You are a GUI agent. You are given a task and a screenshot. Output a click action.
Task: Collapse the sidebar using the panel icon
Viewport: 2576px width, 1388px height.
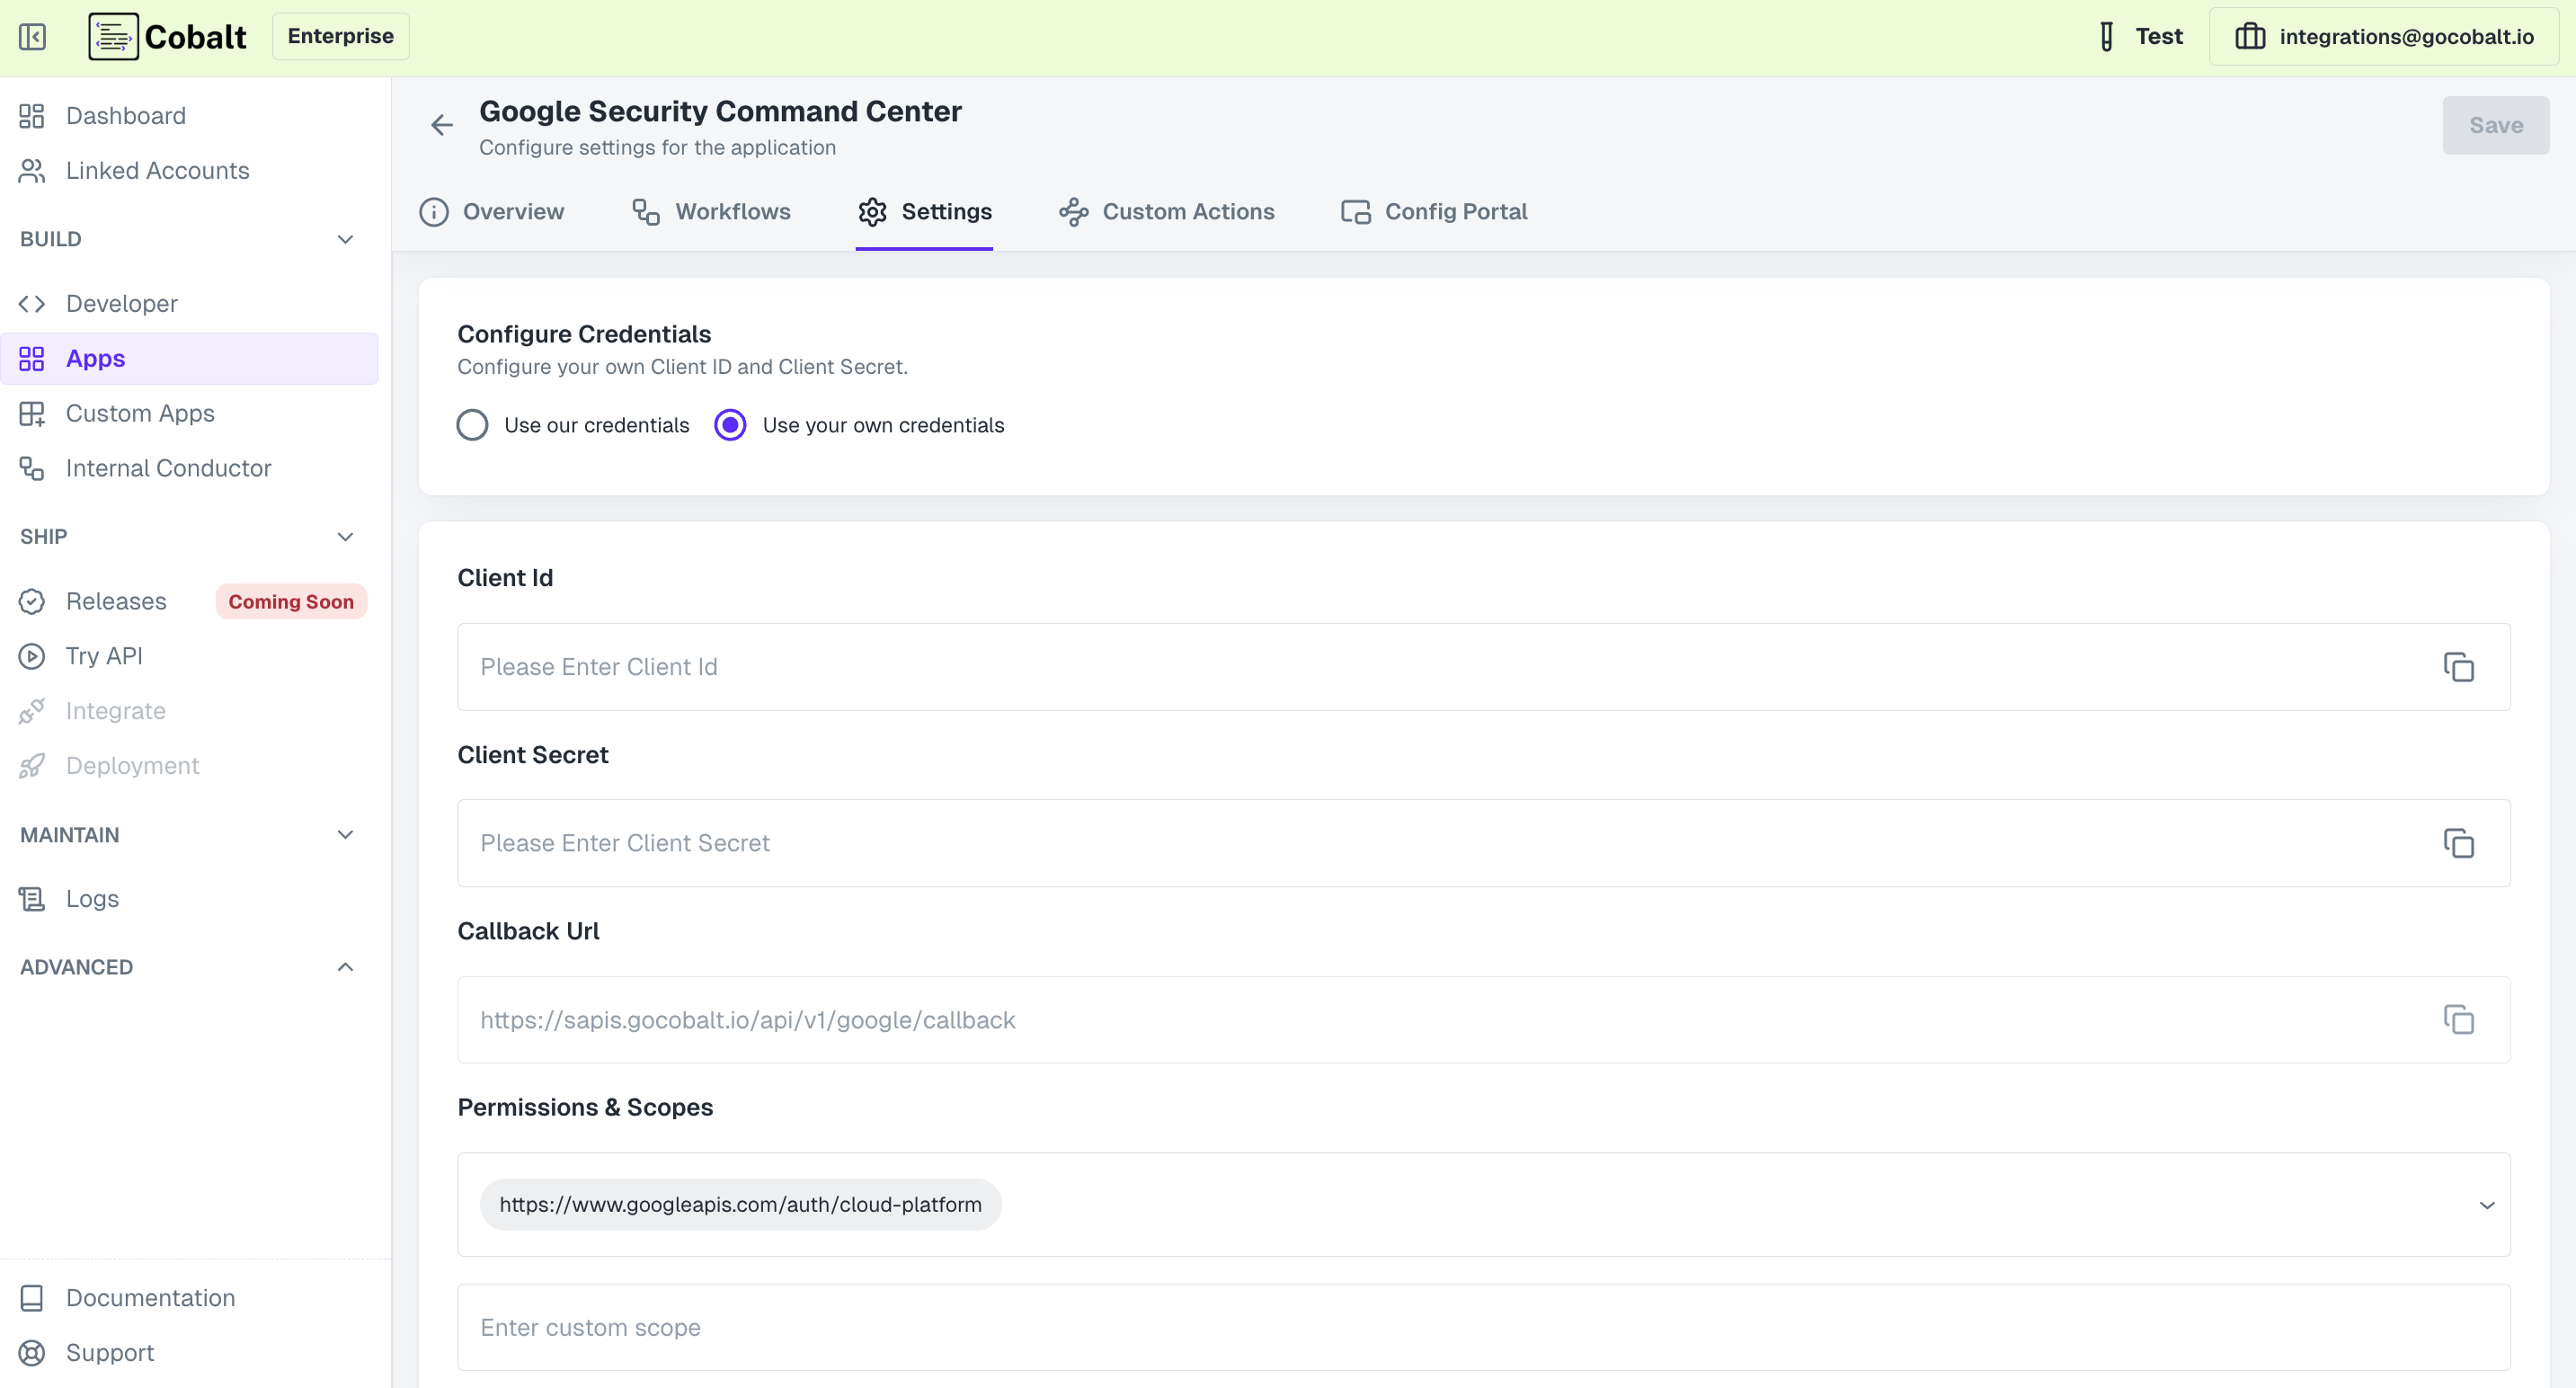31,36
